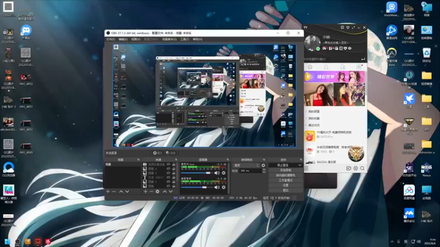The height and width of the screenshot is (247, 440).
Task: Click 开始录制 button in OBS controls
Action: click(285, 170)
